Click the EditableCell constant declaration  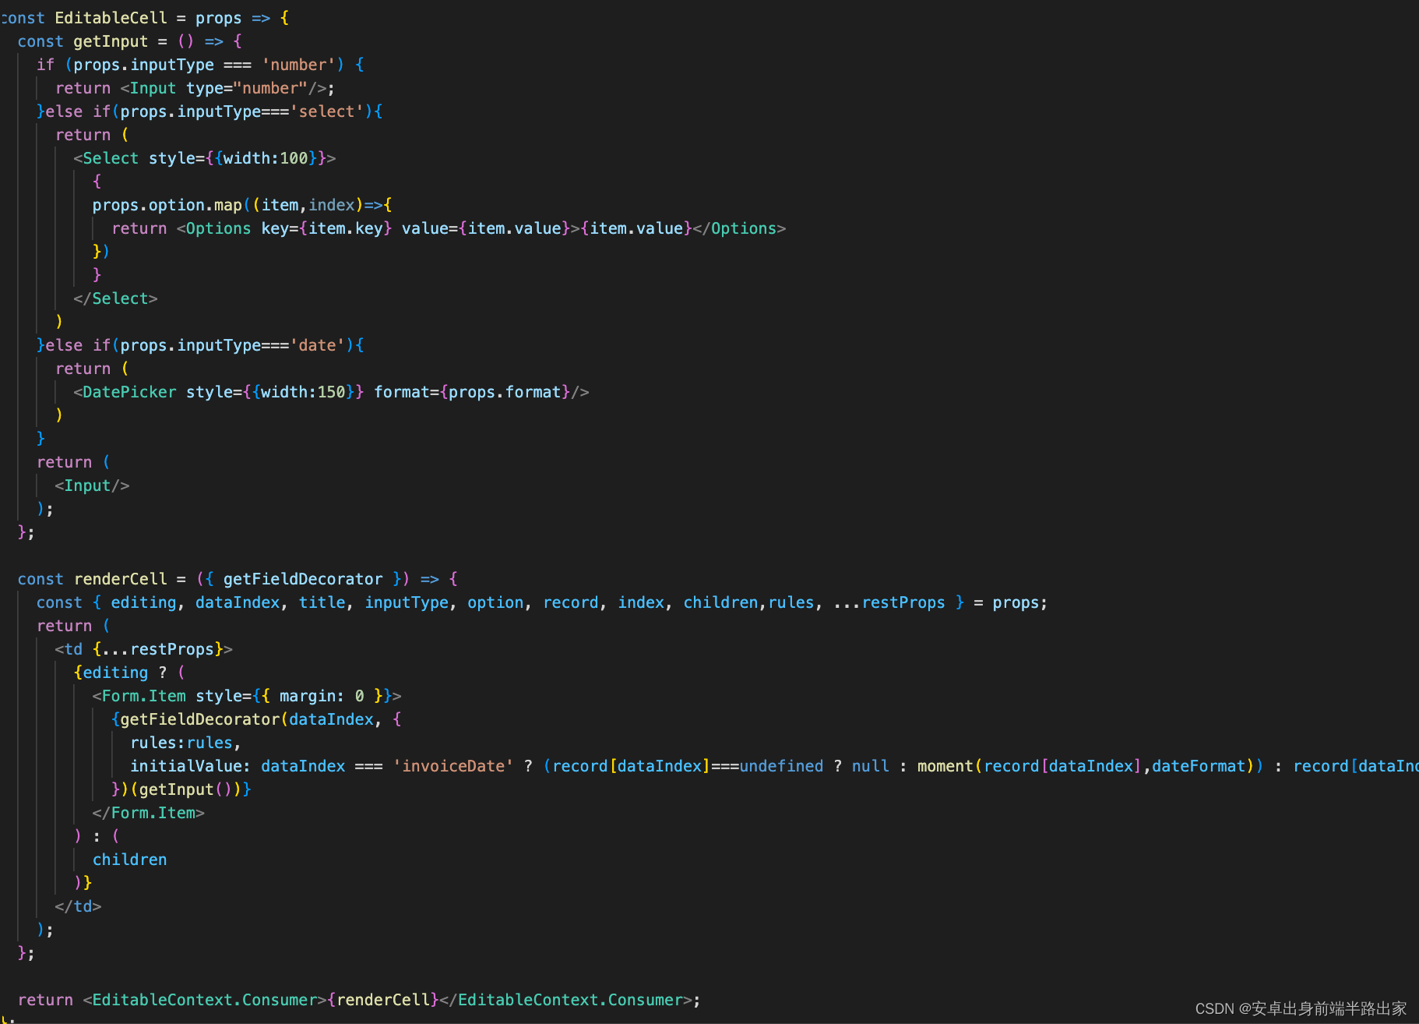tap(111, 17)
